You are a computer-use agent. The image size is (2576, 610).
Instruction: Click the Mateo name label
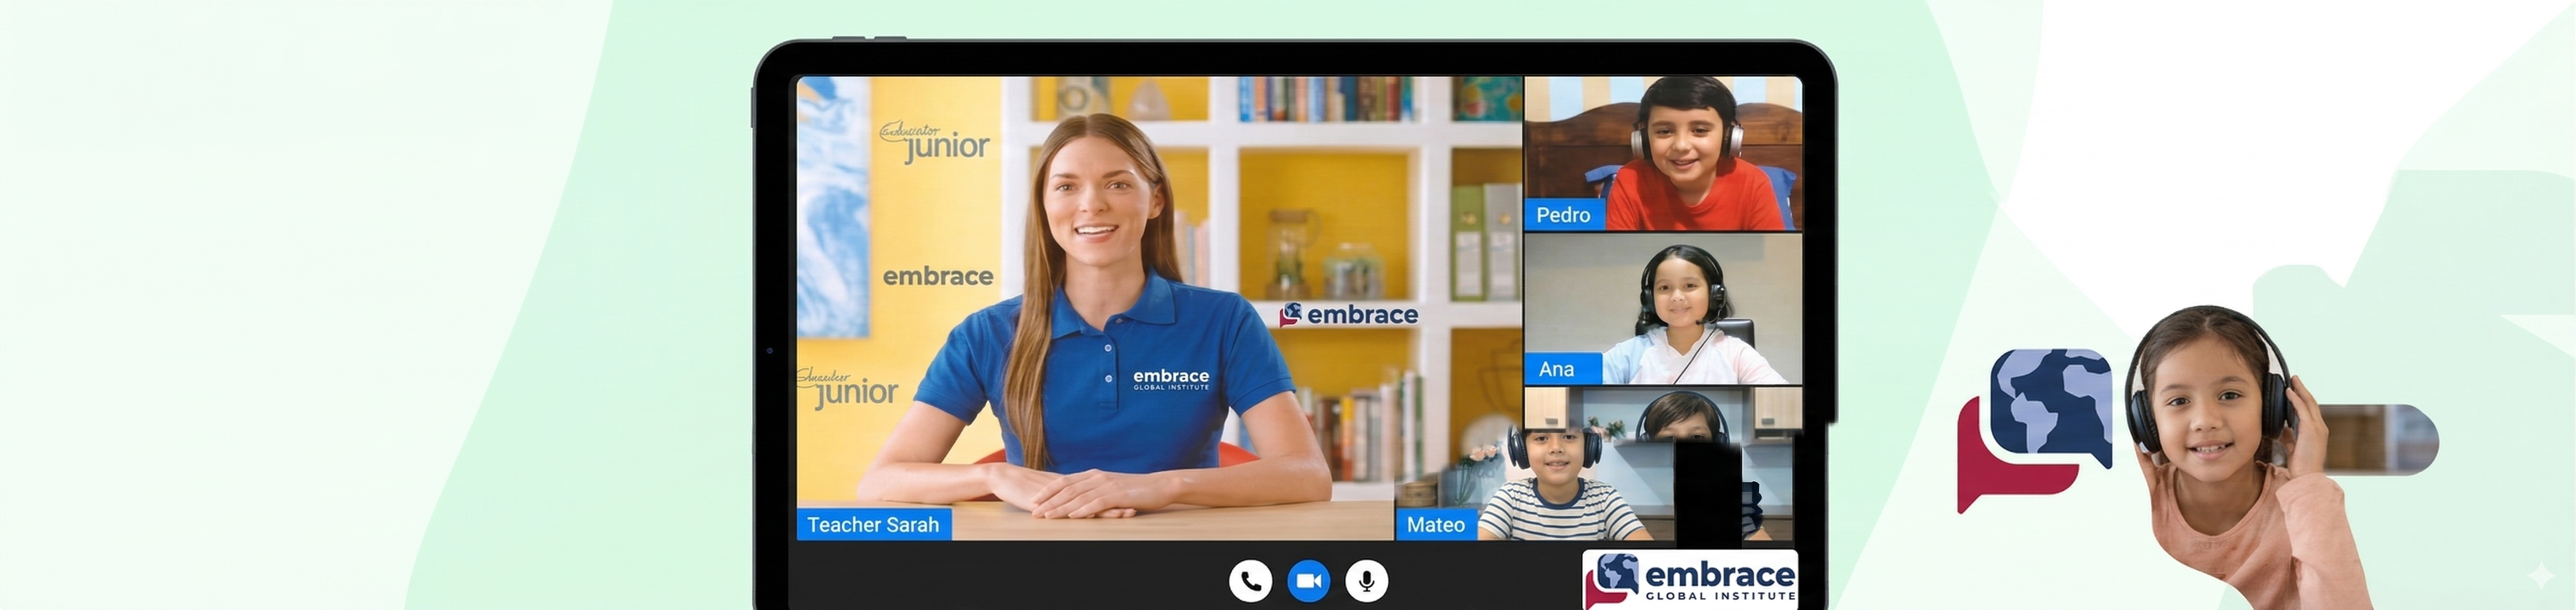1436,525
